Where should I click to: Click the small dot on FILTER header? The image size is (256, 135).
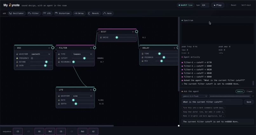coord(91,48)
